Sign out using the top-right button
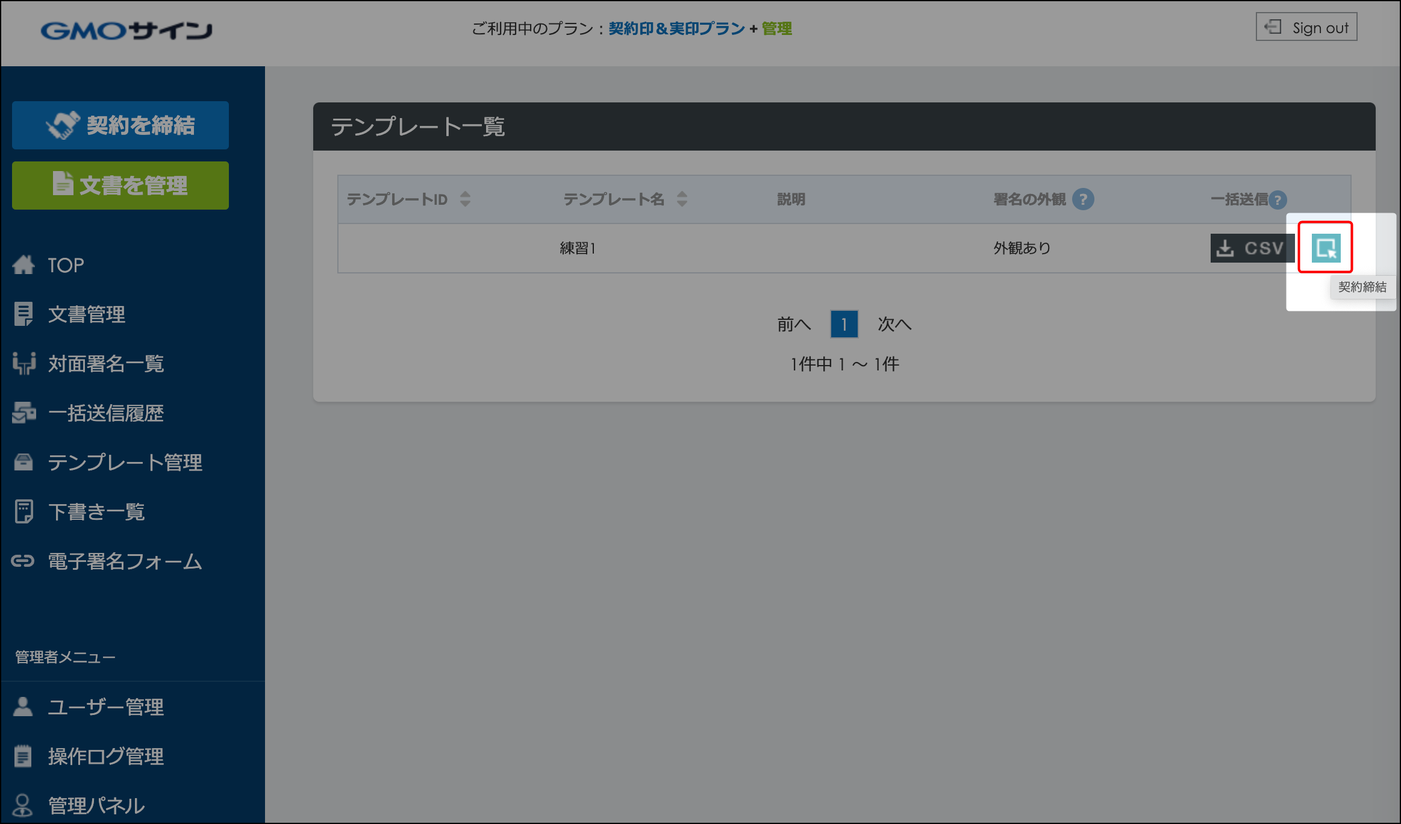The image size is (1401, 824). [x=1306, y=27]
